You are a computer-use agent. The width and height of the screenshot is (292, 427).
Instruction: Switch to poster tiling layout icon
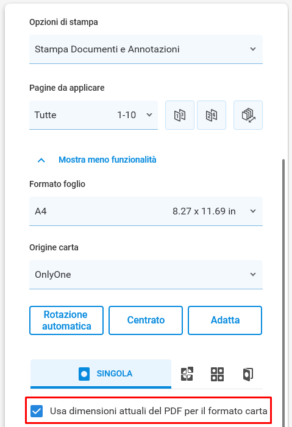pyautogui.click(x=187, y=373)
